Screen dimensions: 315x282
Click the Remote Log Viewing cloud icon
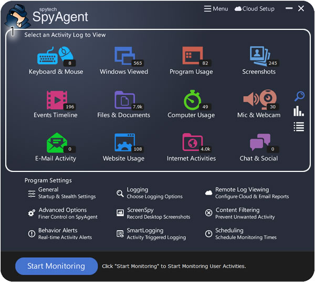point(209,193)
